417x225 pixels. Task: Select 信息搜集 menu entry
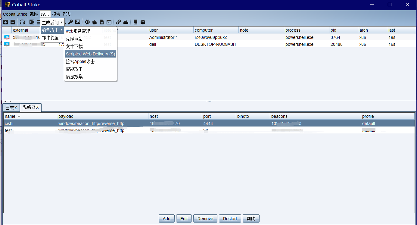coord(90,77)
